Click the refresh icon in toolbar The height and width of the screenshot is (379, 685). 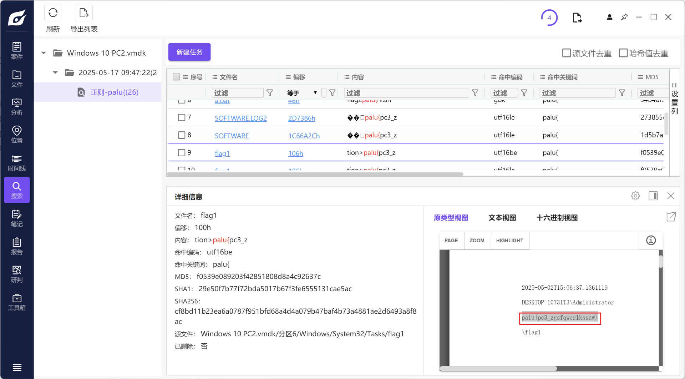53,13
